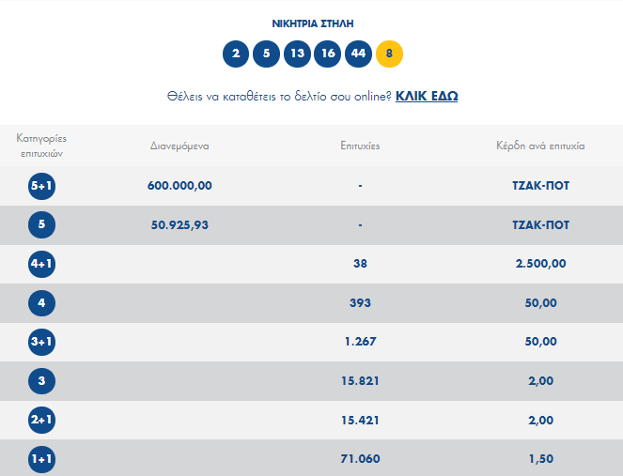Screen dimensions: 623x476
Task: Click the 600.000,00 distributed amount
Action: (179, 186)
